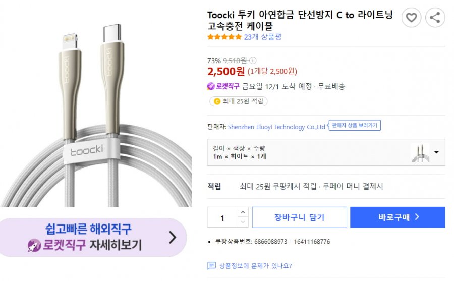Expand options using the dropdown caret
The image size is (454, 281).
(x=436, y=152)
